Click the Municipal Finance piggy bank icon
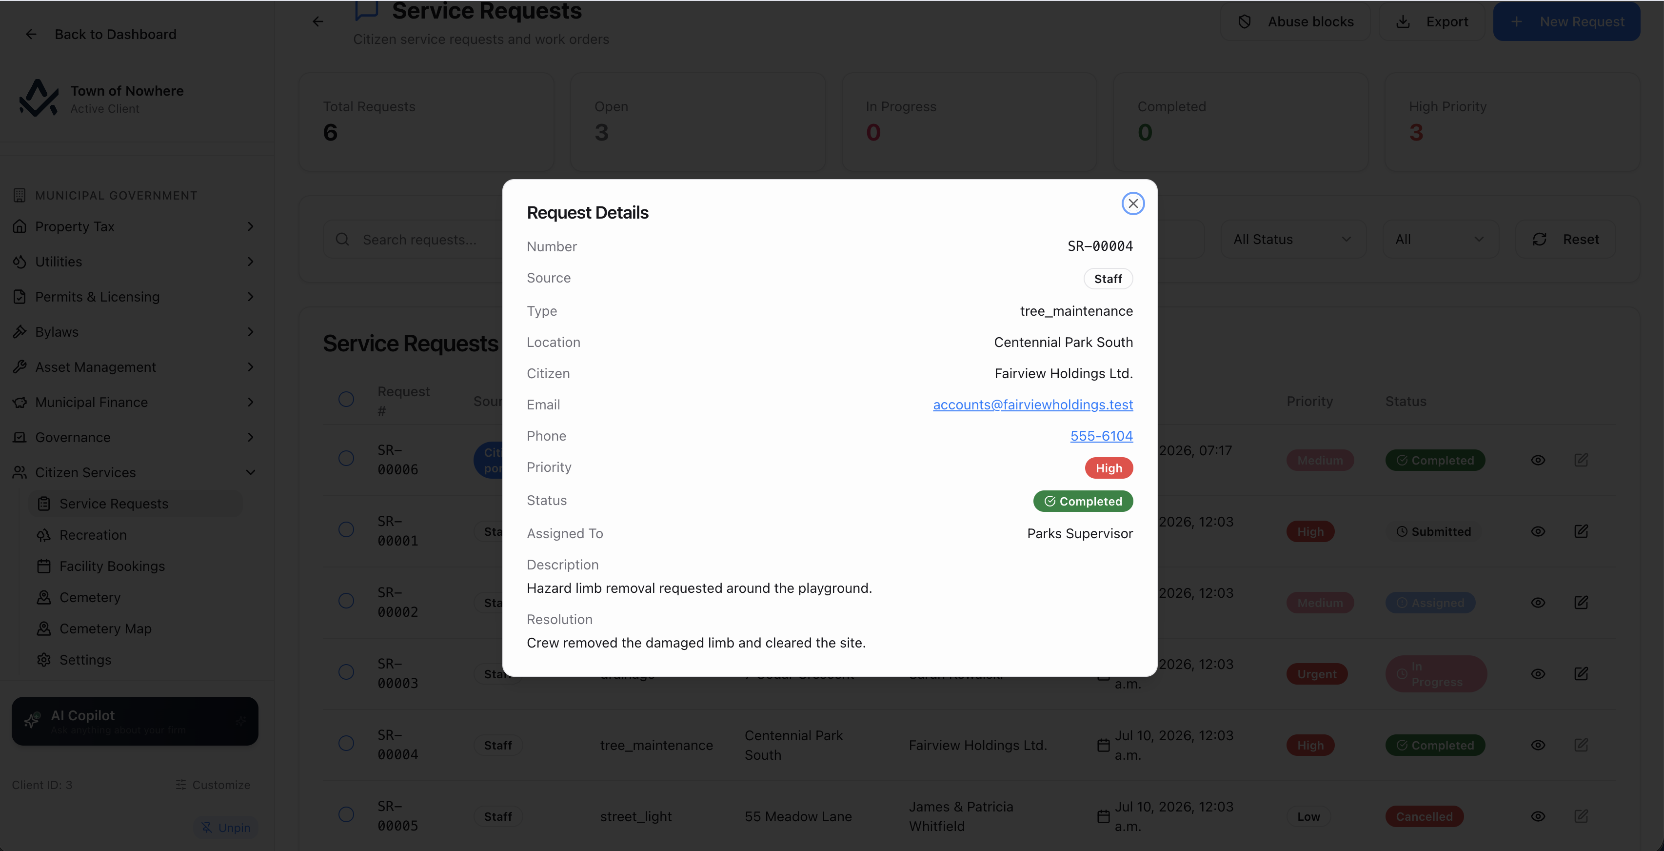 (x=20, y=402)
